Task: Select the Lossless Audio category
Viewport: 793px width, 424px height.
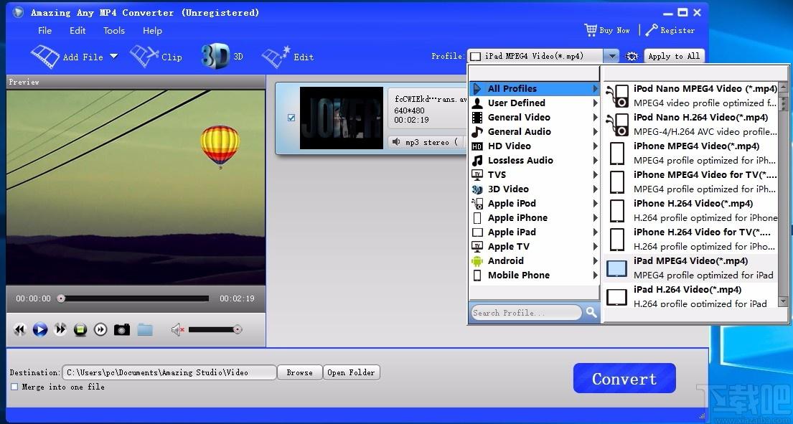Action: click(x=535, y=161)
